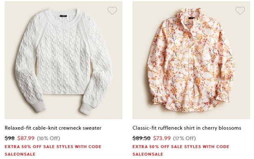Click SALEONSALE code under the shirt

148,154
